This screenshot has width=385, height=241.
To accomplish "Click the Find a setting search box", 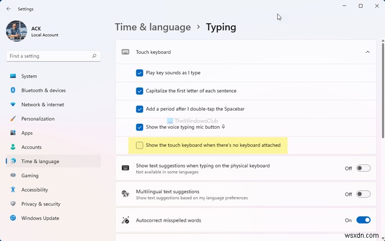I will click(53, 56).
